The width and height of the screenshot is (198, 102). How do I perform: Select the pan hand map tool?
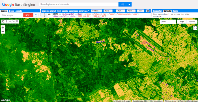3,22
